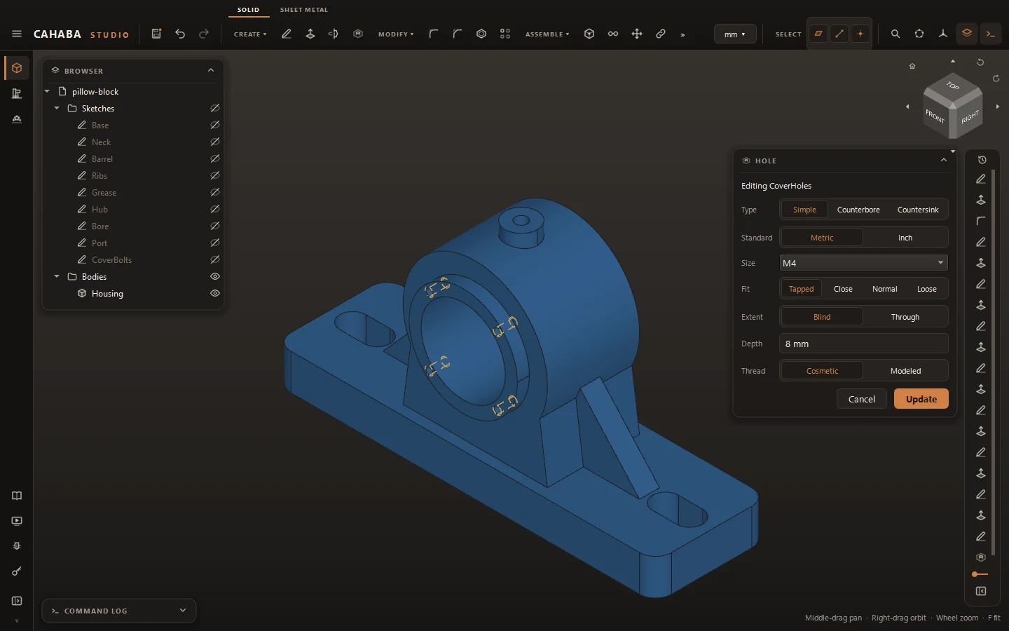Screen dimensions: 1009x631
Task: Click the TOP face of the view cube
Action: point(953,86)
